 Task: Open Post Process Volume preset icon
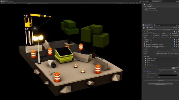pos(176,46)
